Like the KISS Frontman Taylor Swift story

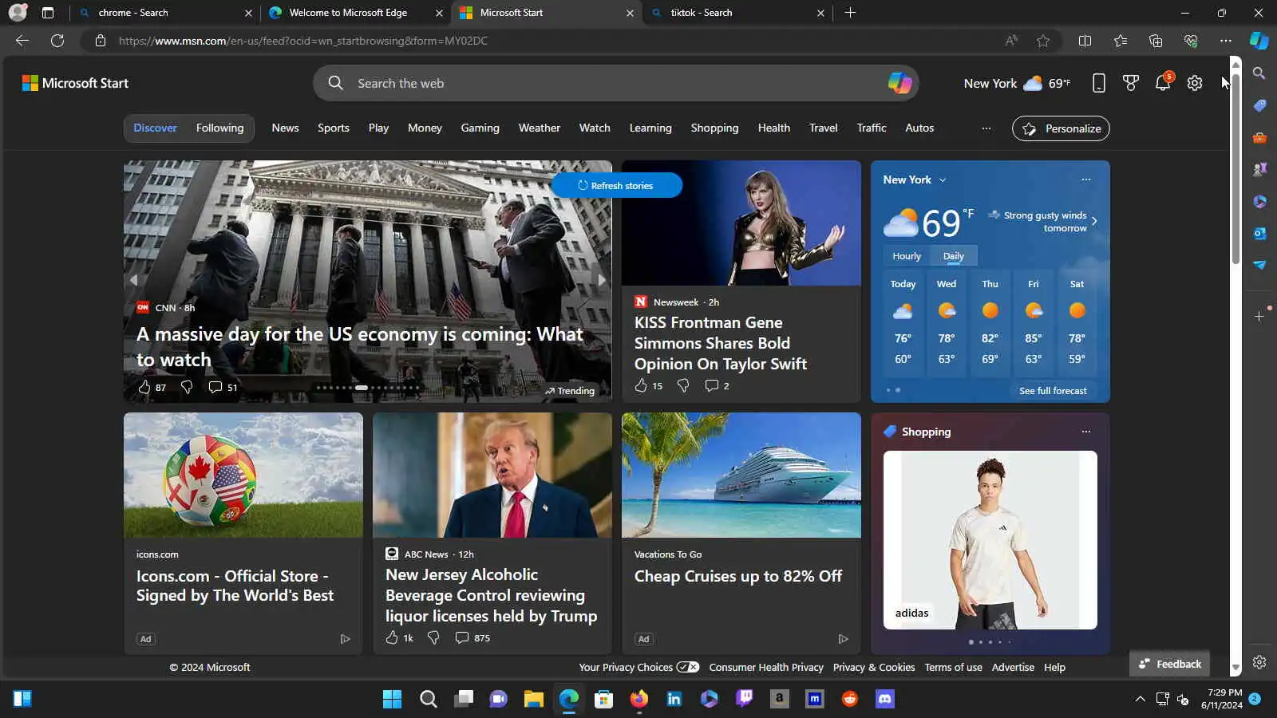(x=648, y=385)
